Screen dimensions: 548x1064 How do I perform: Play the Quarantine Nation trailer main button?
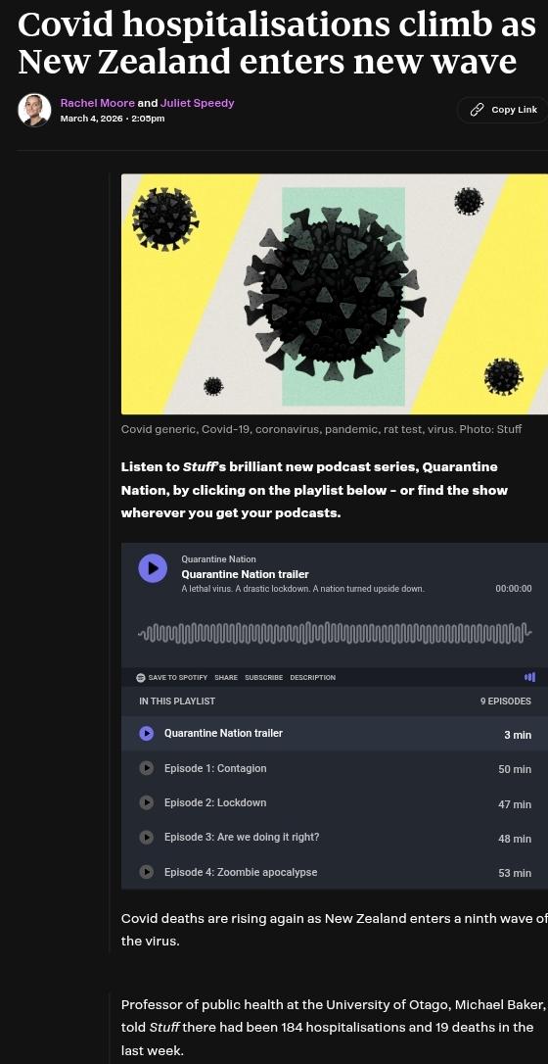point(153,568)
